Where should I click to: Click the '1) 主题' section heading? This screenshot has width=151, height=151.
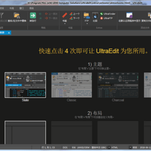point(95,64)
